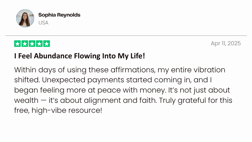Click the horizontal divider below the reviewer
The image size is (252, 142).
coord(126,35)
